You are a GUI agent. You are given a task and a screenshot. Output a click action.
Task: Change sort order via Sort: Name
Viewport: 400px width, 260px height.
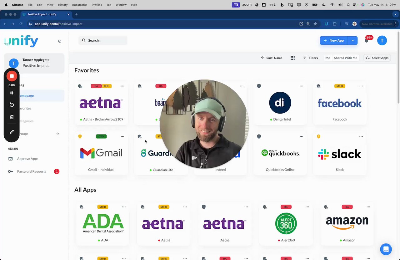[271, 58]
